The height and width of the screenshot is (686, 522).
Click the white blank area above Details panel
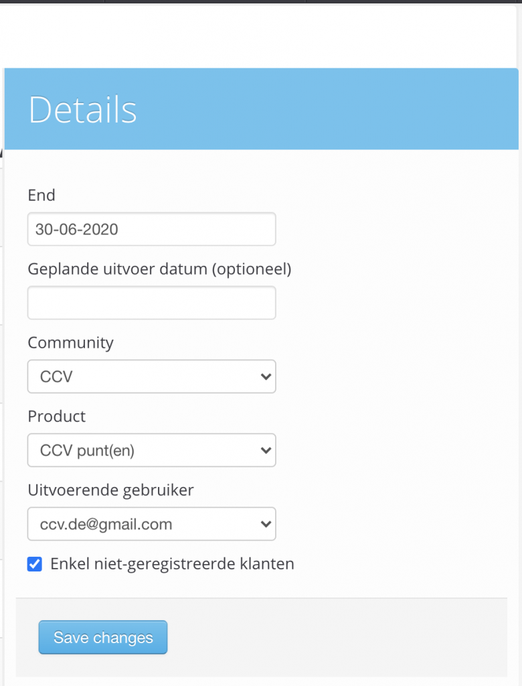[x=258, y=36]
